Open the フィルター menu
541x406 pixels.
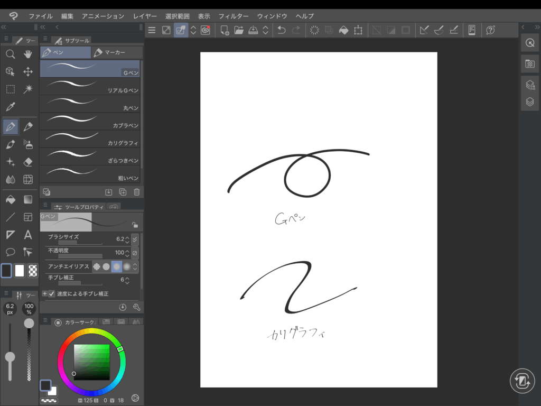pos(233,16)
